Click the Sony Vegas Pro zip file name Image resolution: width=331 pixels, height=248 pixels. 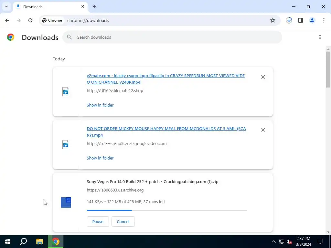point(153,181)
